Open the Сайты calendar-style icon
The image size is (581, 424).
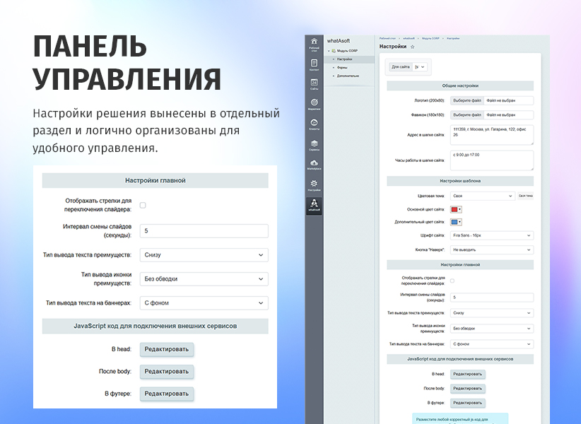(x=314, y=83)
